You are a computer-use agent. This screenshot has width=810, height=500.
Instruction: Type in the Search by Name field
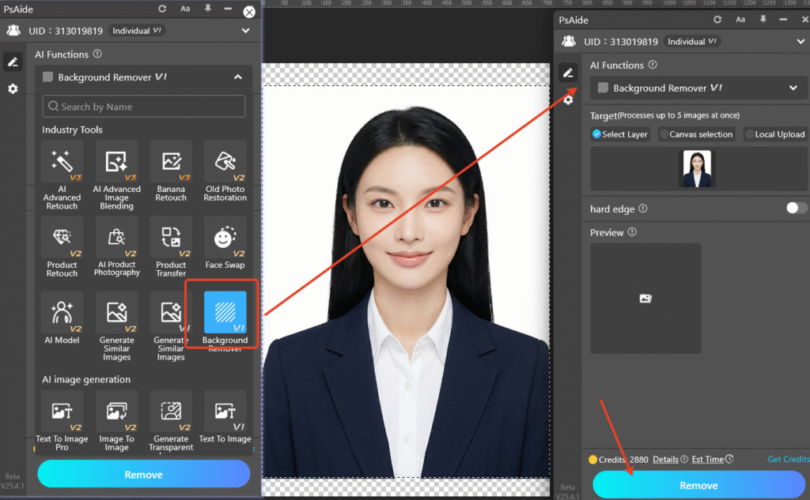142,105
